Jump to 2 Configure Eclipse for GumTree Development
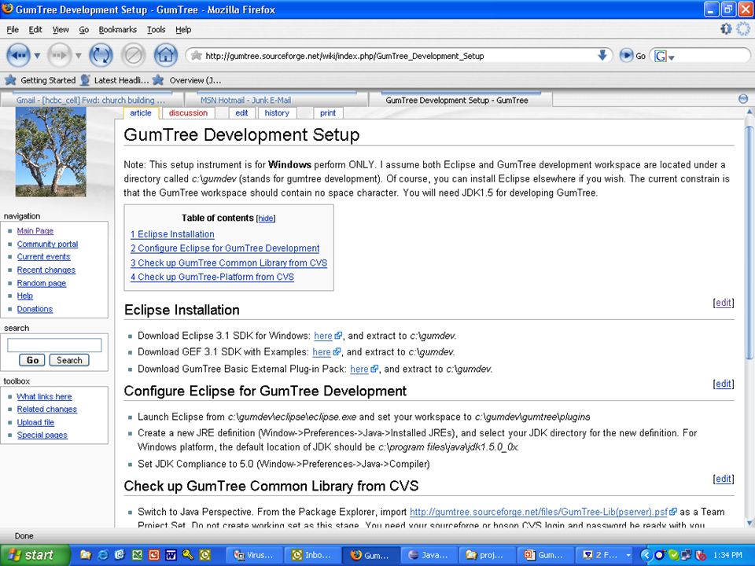 (x=225, y=248)
